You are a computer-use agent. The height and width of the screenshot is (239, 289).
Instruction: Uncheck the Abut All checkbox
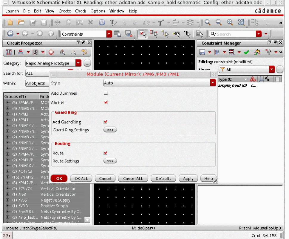tap(106, 102)
